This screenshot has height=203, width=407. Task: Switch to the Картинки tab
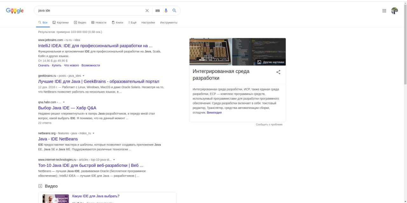click(60, 23)
